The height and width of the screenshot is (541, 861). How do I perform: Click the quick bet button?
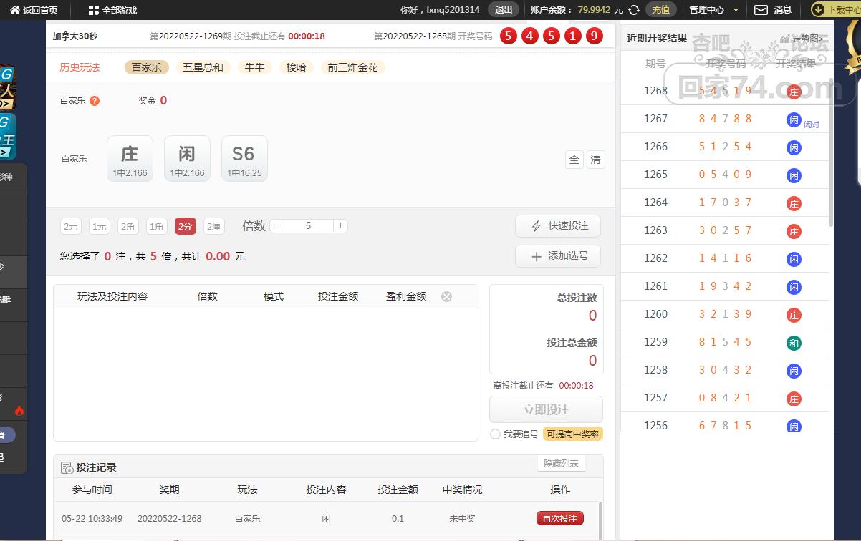click(x=558, y=226)
